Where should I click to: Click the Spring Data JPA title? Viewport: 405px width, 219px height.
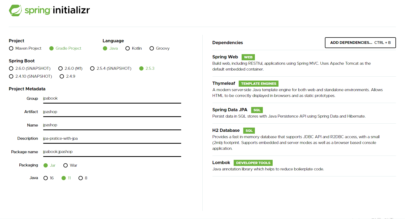(x=230, y=110)
